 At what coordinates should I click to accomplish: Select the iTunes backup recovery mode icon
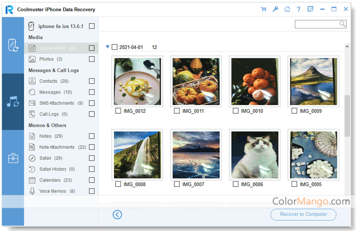tap(13, 102)
